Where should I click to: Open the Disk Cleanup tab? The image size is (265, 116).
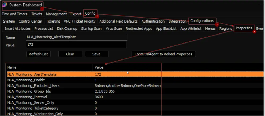click(67, 29)
